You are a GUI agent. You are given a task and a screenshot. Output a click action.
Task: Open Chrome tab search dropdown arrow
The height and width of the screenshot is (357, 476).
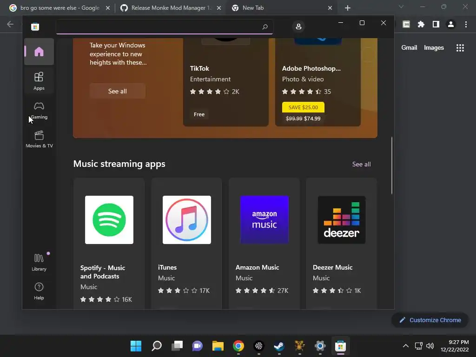pyautogui.click(x=401, y=7)
